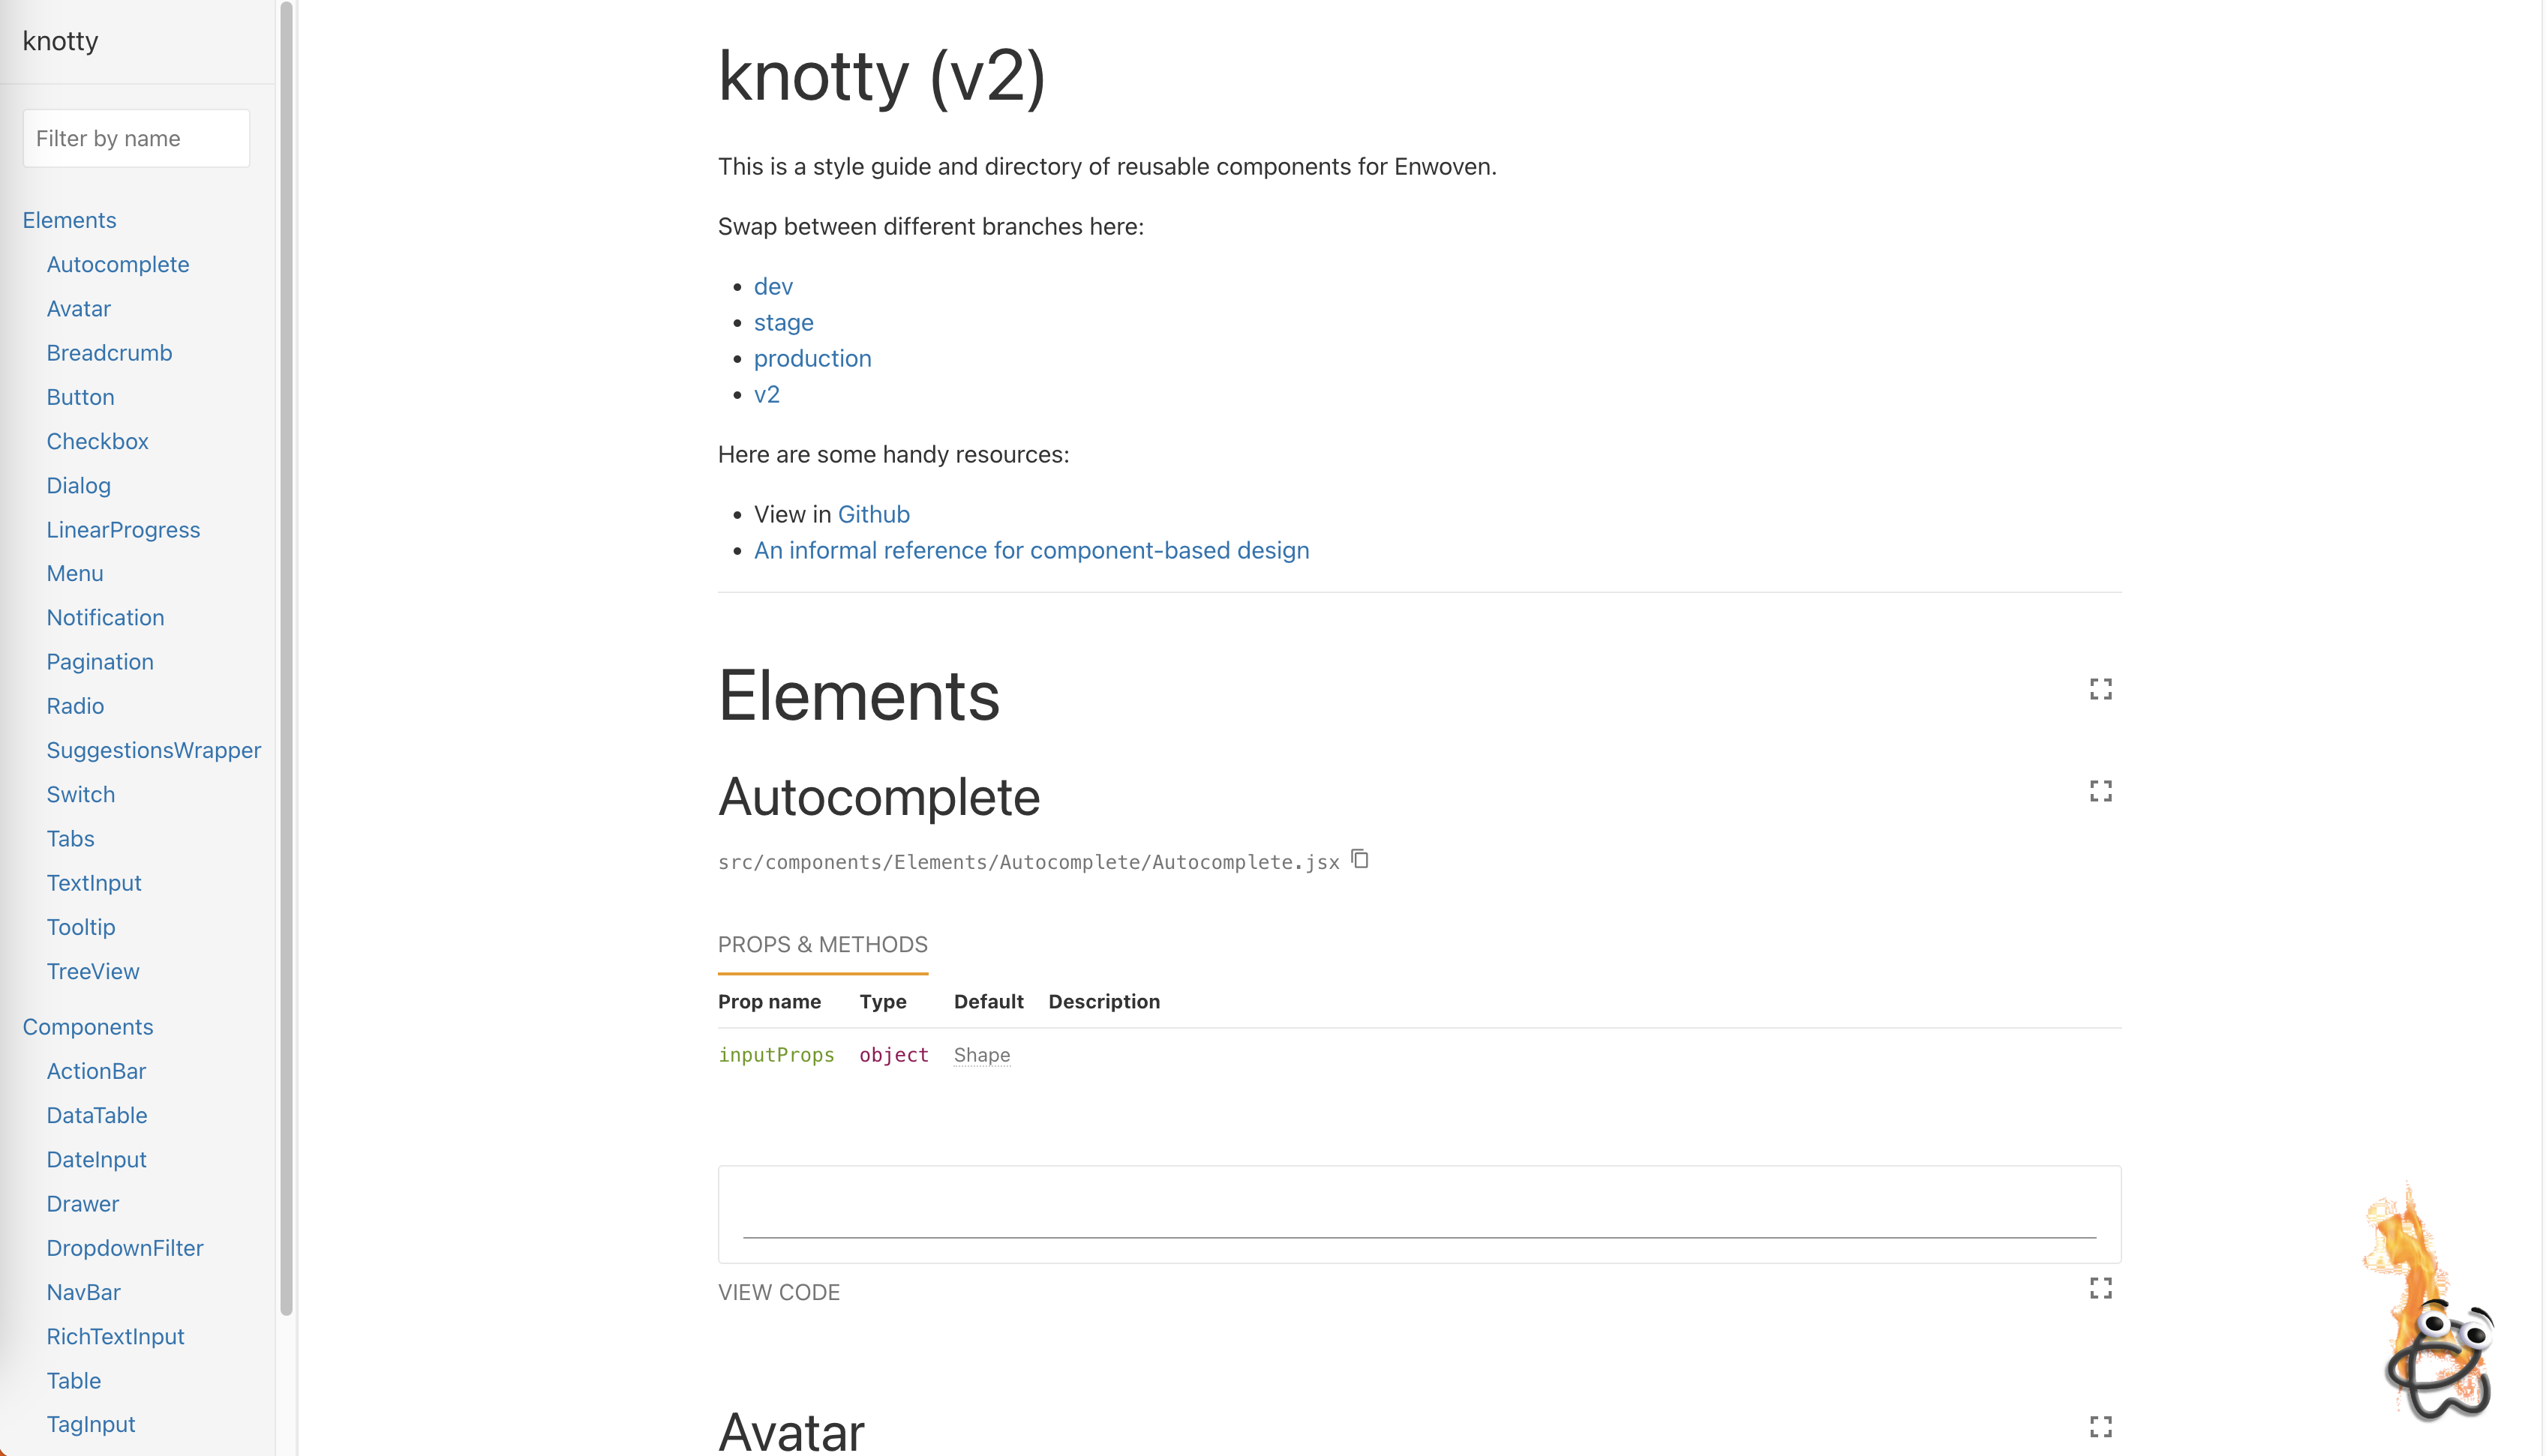The image size is (2546, 1456).
Task: Open the dev branch link
Action: click(773, 287)
